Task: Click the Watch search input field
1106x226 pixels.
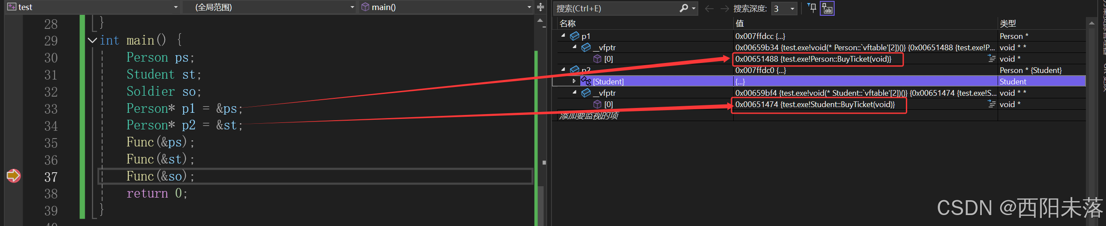Action: [x=617, y=8]
